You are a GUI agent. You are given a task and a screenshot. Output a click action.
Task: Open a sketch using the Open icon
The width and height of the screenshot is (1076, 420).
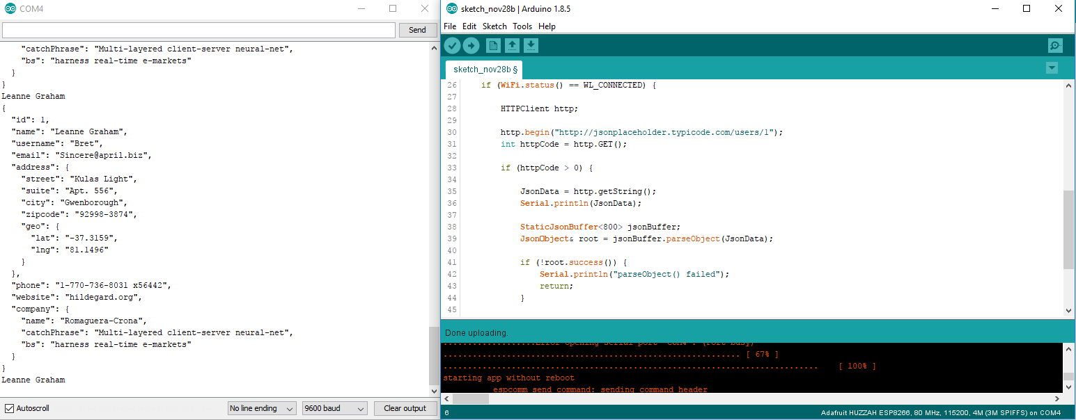coord(512,45)
